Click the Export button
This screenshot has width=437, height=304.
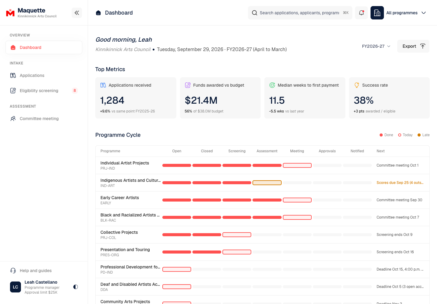coord(413,46)
